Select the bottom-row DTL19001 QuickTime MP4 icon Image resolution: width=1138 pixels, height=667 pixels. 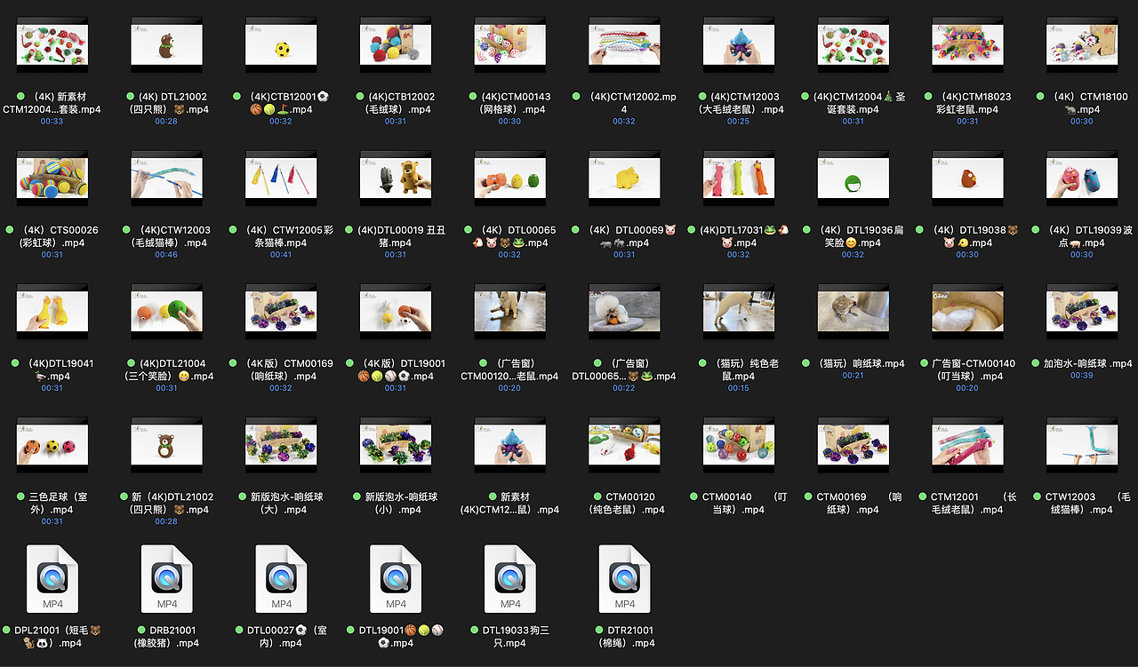click(396, 580)
